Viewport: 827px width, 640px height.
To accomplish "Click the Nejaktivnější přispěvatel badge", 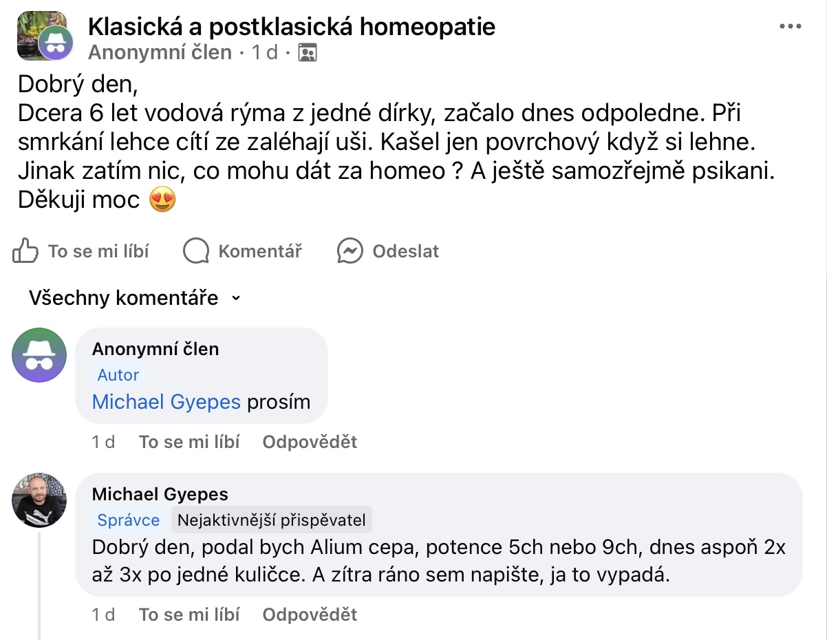I will [272, 520].
